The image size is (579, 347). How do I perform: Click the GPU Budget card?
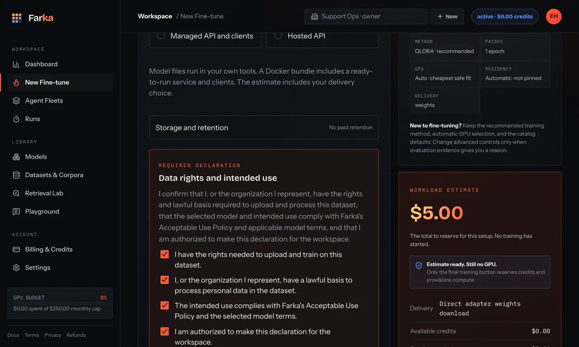pos(60,303)
